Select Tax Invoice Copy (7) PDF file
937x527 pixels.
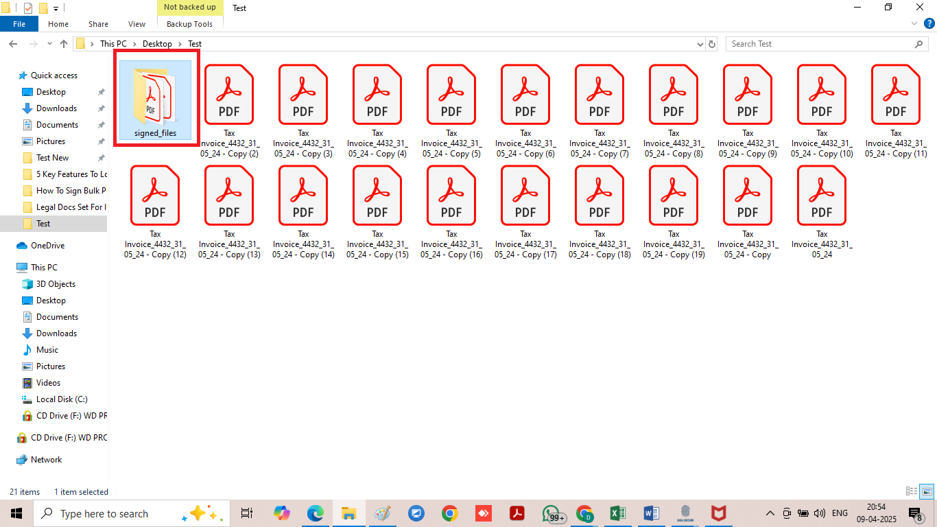pos(600,111)
